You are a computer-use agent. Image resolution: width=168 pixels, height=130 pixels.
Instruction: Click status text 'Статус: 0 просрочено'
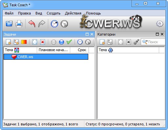[x=105, y=124]
